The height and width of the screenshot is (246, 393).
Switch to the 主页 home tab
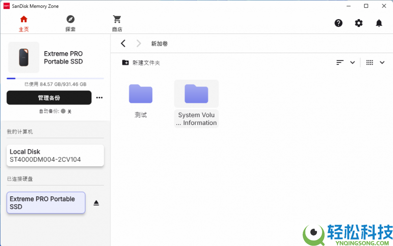pyautogui.click(x=24, y=23)
